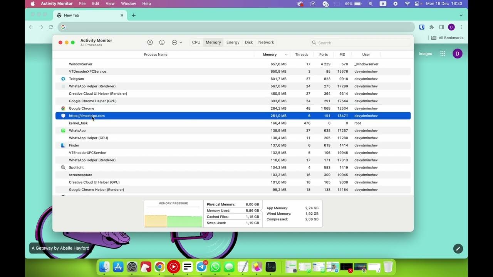
Task: Click shield icon beside https://timestripe.com
Action: coord(63,116)
